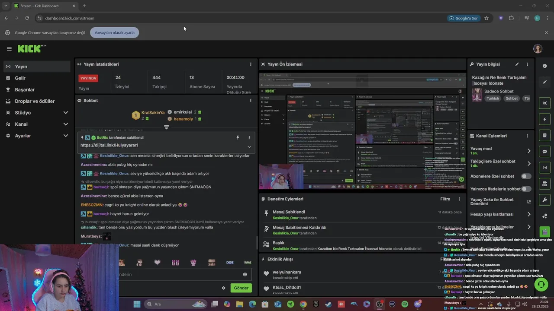Screen dimensions: 554x311
Task: Open Denetim Eylemleri three-dot menu
Action: pyautogui.click(x=459, y=199)
